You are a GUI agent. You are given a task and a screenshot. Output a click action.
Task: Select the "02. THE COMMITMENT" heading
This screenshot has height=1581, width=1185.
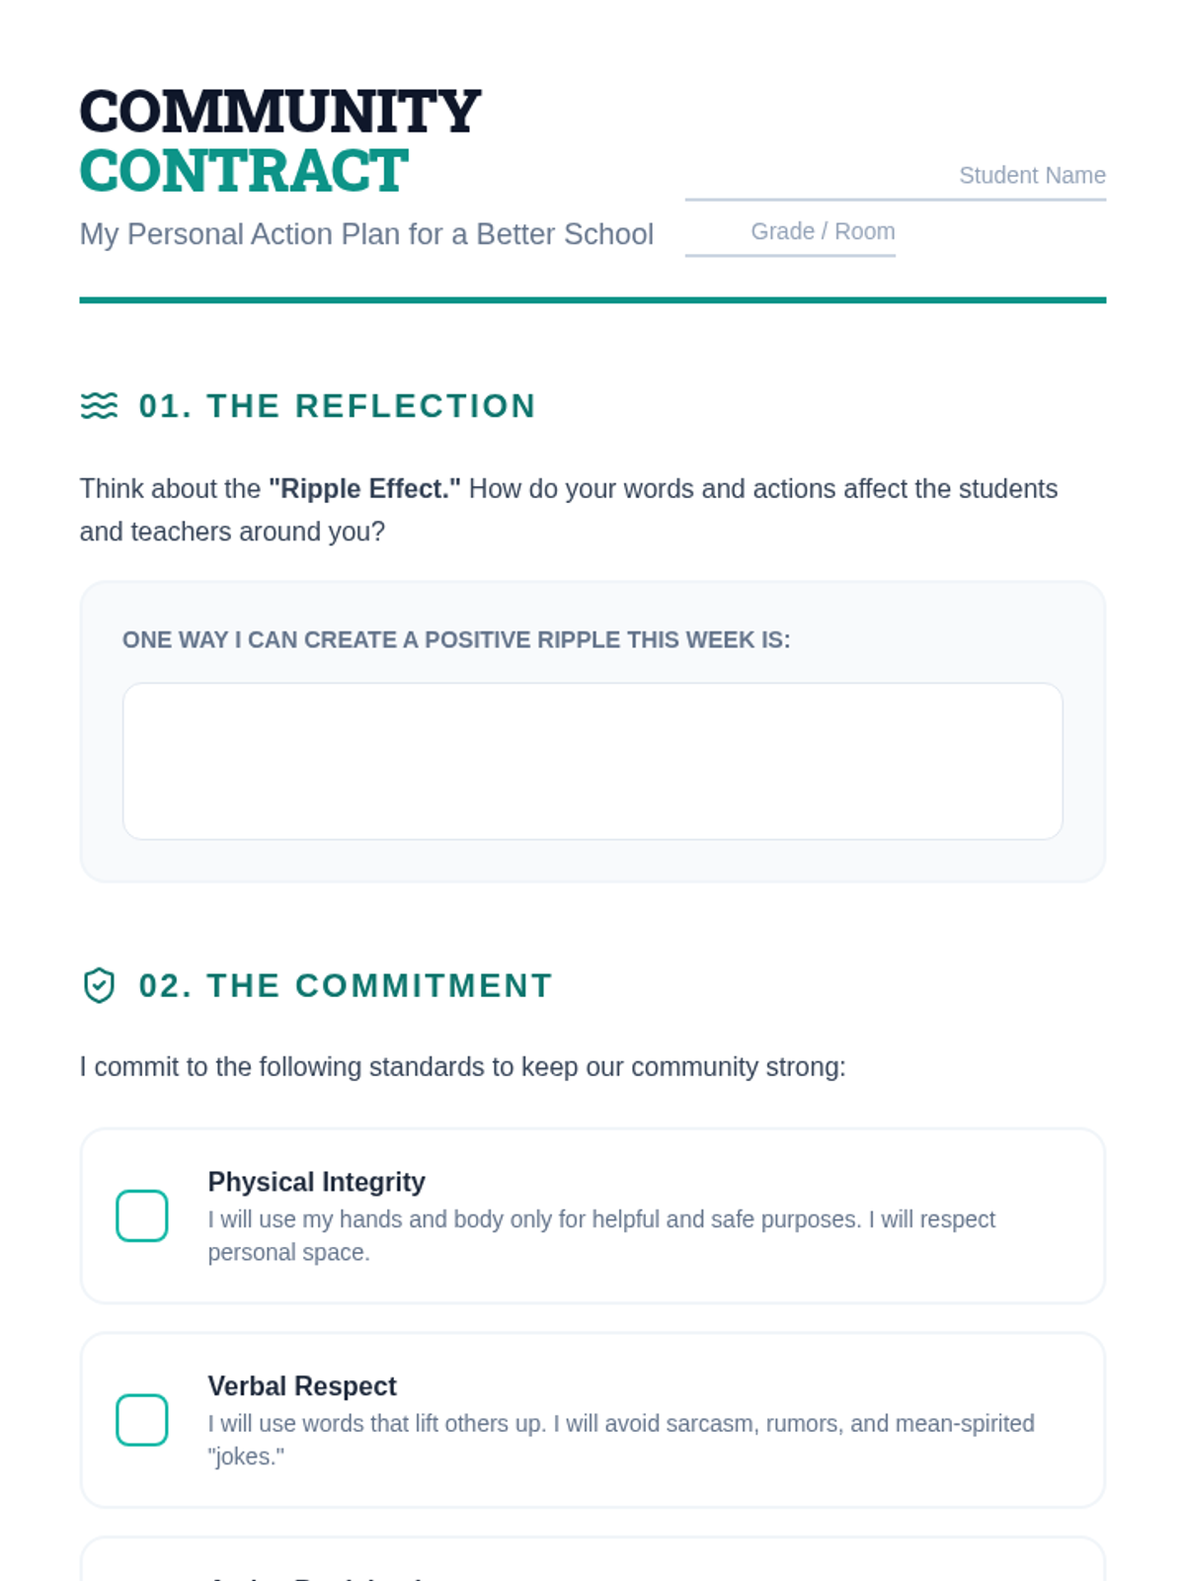click(345, 985)
